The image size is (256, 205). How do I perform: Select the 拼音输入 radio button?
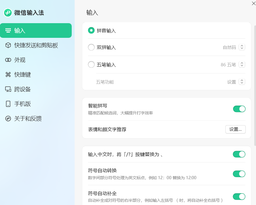(91, 30)
